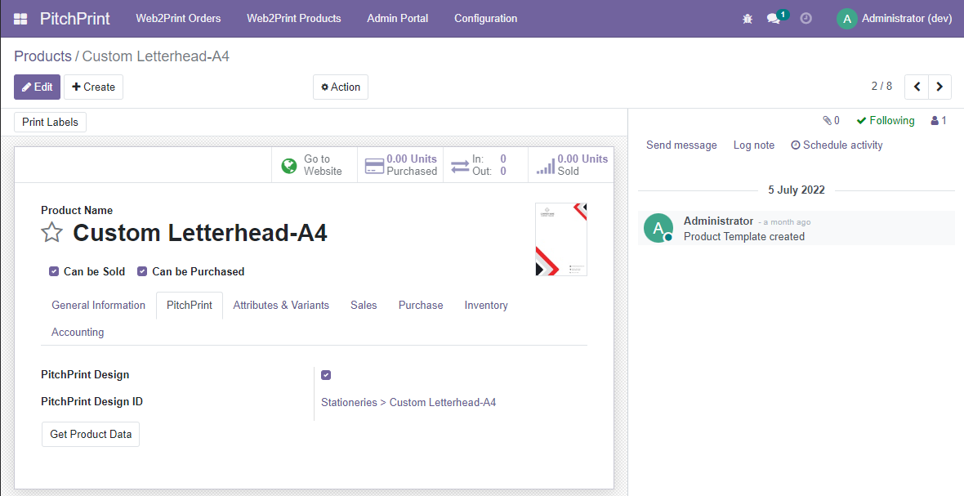Viewport: 964px width, 496px height.
Task: Click the Edit button
Action: [x=37, y=87]
